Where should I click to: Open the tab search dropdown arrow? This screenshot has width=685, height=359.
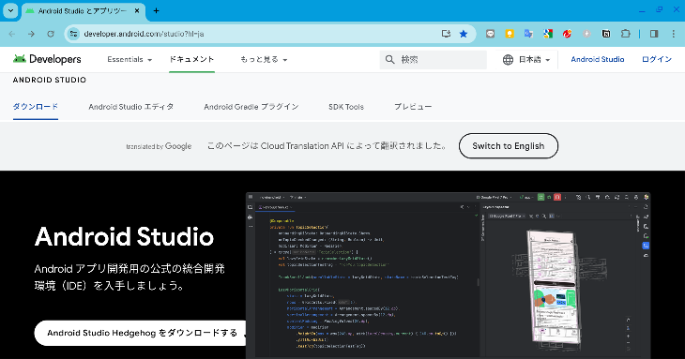[10, 11]
